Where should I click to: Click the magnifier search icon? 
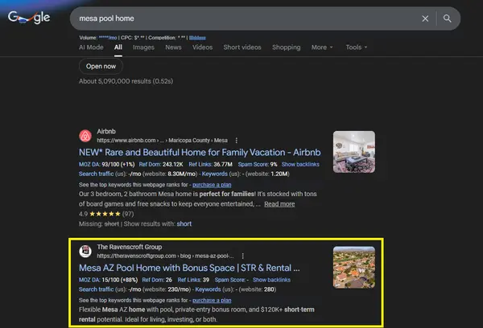(448, 18)
